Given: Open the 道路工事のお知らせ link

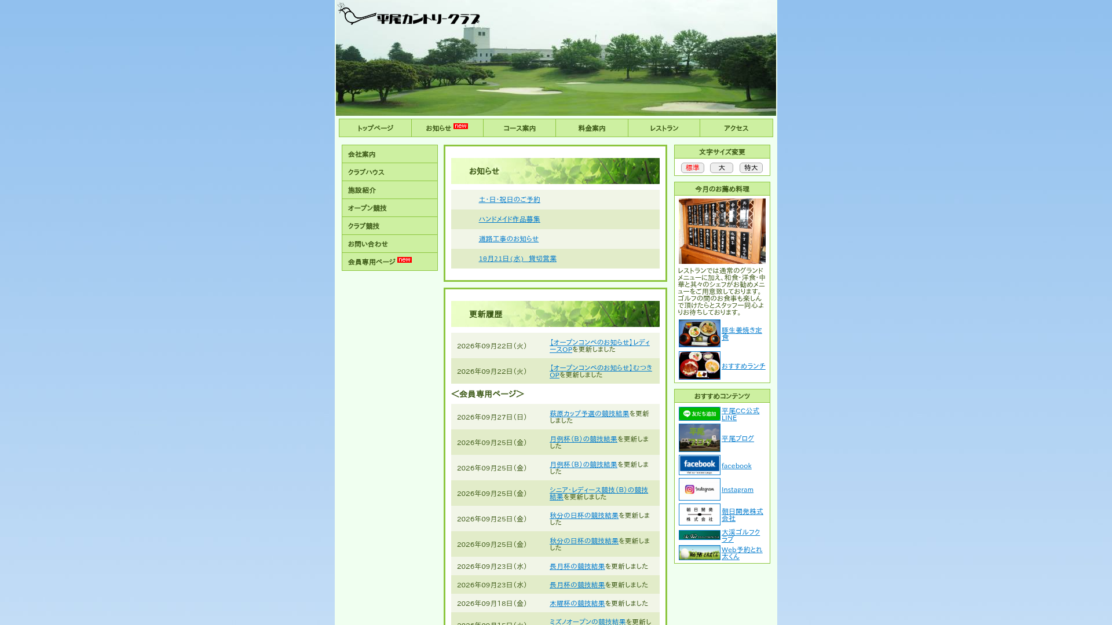Looking at the screenshot, I should 509,239.
